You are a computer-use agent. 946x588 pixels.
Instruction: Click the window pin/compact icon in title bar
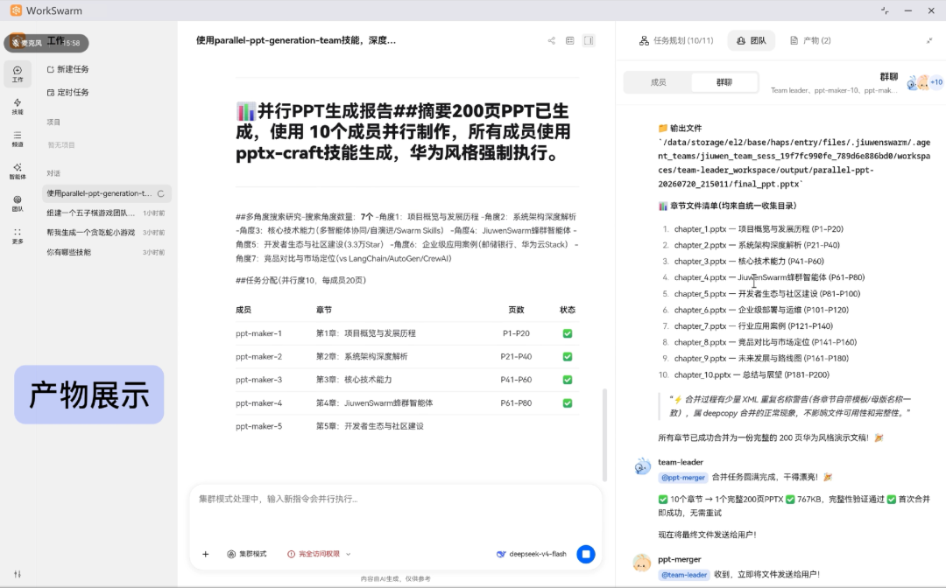(x=885, y=10)
